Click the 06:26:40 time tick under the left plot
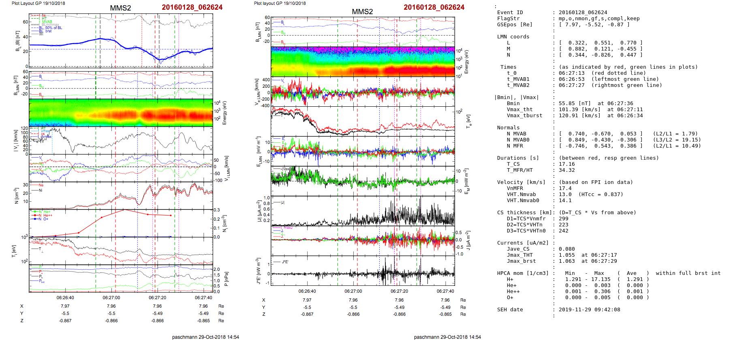The width and height of the screenshot is (731, 340). 65,298
